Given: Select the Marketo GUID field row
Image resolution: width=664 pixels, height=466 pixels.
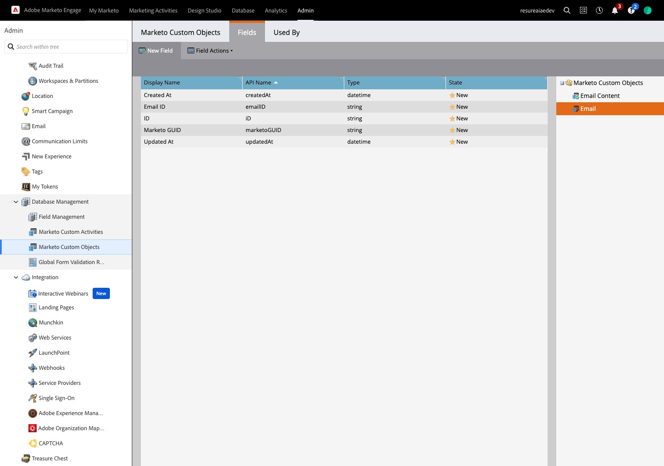Looking at the screenshot, I should 344,130.
